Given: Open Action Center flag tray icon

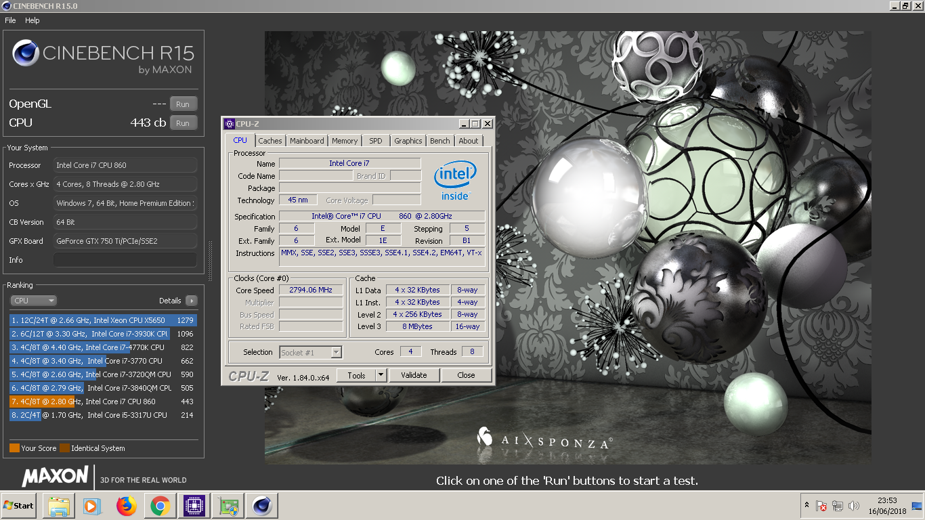Looking at the screenshot, I should tap(821, 506).
